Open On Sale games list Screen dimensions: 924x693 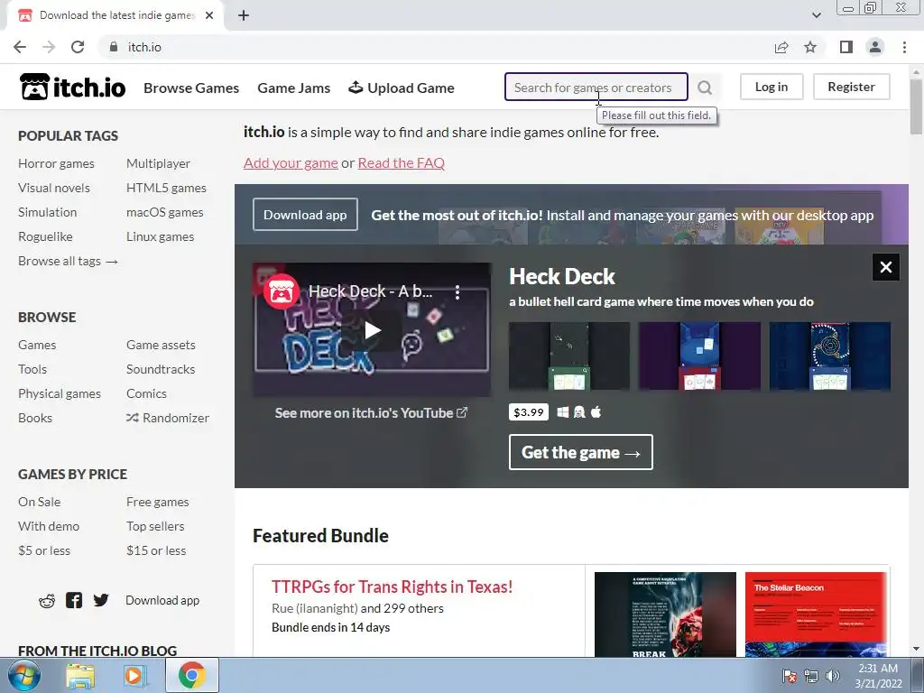pos(40,502)
